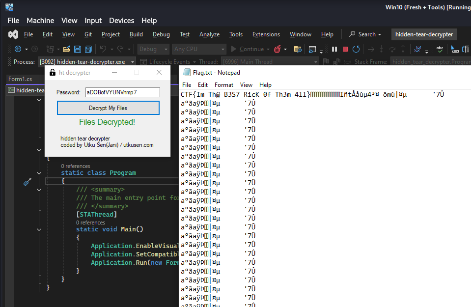
Task: Click the Decrypt My Files button
Action: tap(108, 108)
